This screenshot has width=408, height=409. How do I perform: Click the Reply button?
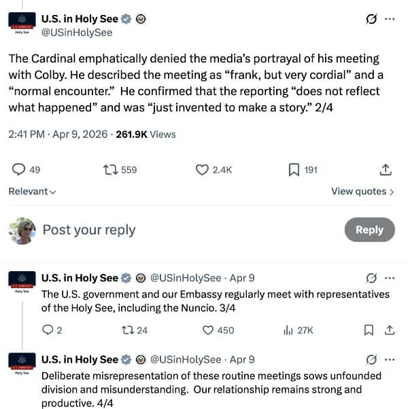pyautogui.click(x=369, y=230)
